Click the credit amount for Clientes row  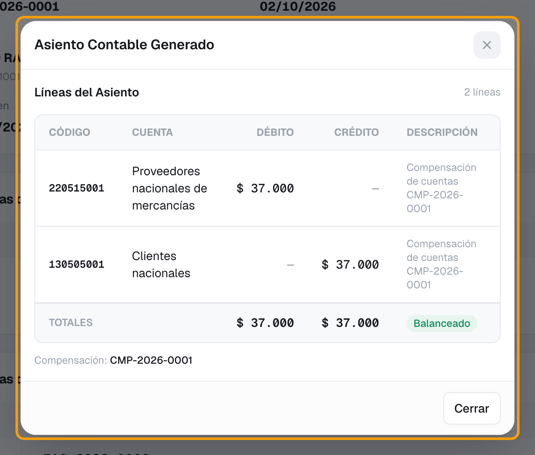click(x=350, y=264)
